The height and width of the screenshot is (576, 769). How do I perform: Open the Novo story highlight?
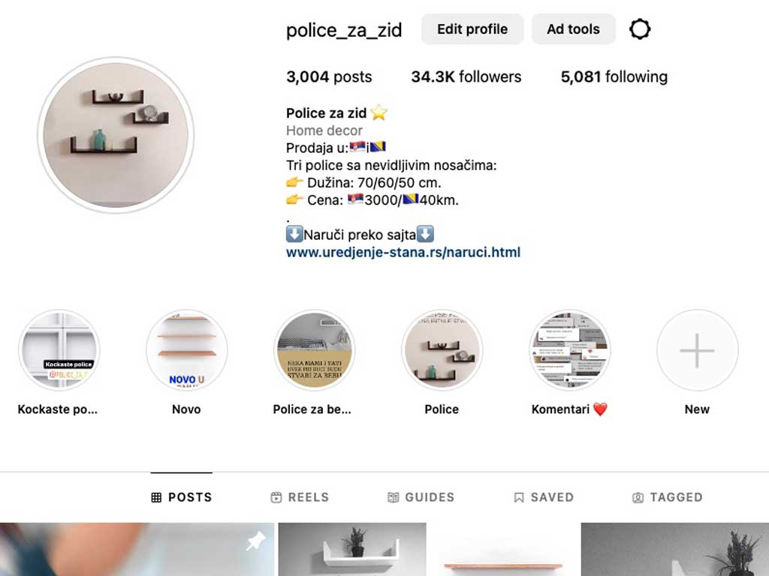(x=186, y=350)
